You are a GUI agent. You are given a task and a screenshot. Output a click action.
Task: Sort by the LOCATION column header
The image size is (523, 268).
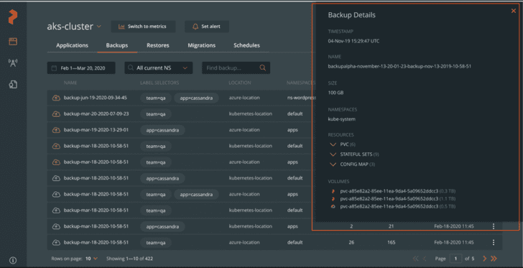pos(240,83)
